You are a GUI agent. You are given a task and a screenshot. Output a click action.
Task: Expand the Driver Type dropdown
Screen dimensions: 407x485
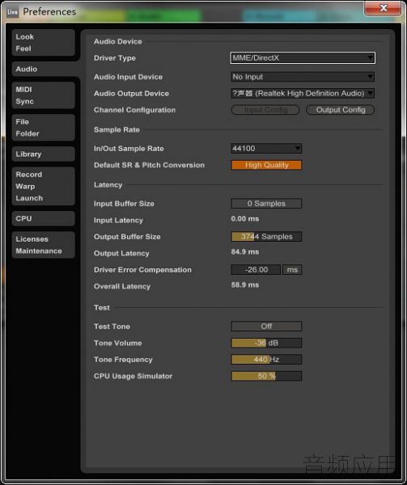303,58
